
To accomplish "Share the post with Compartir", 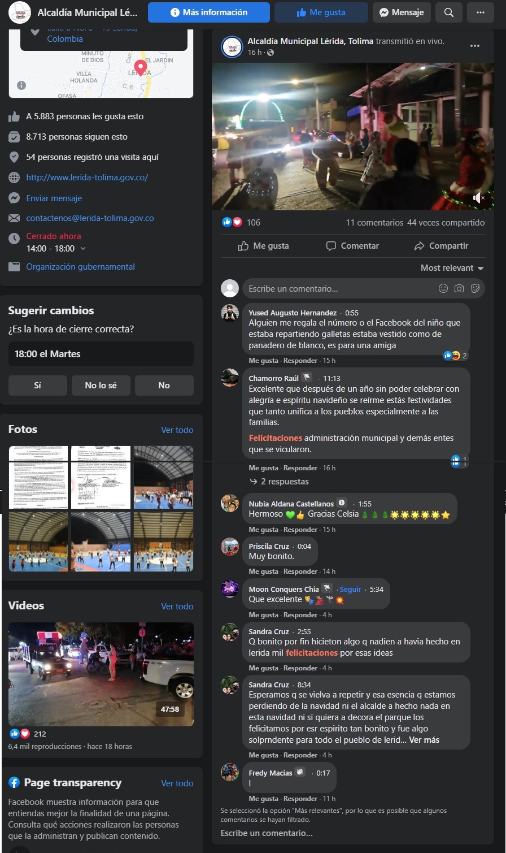I will (442, 246).
